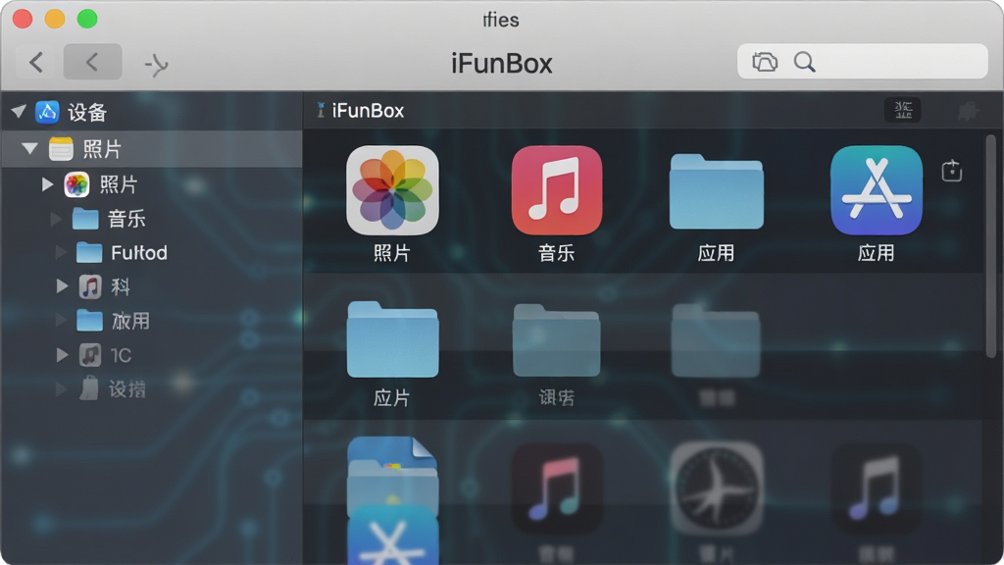This screenshot has height=565, width=1004.
Task: Collapse the 设备 section triangle
Action: 19,112
